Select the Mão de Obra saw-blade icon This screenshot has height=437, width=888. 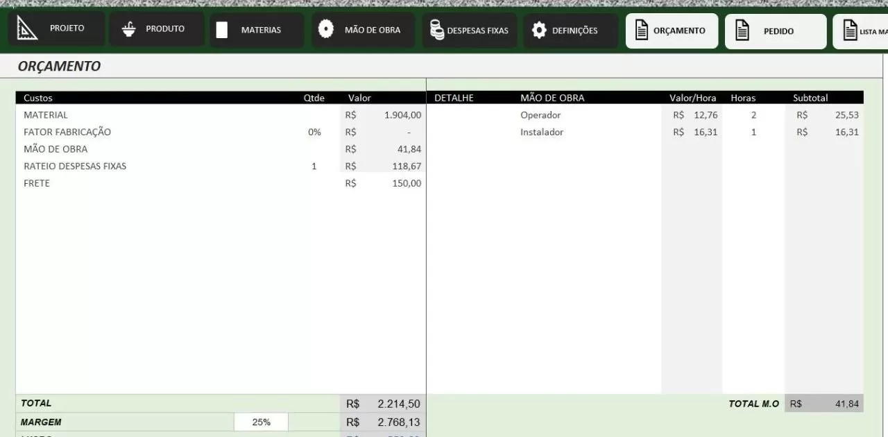pos(326,29)
